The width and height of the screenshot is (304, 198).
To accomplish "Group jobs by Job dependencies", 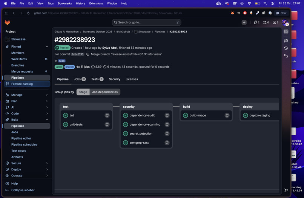I will [x=105, y=92].
